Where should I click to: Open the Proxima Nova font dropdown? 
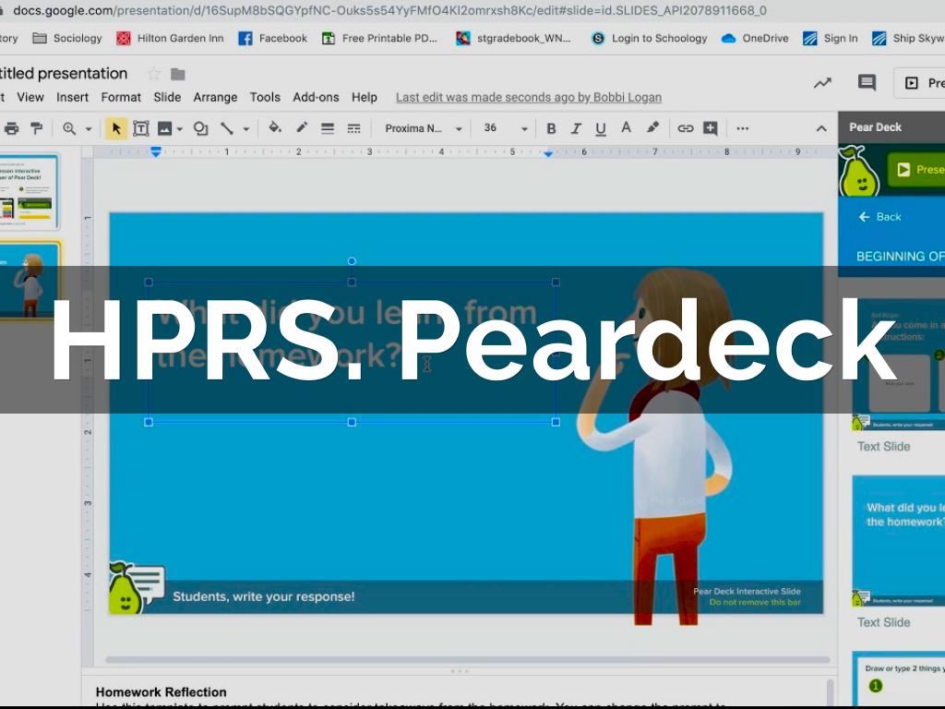click(x=423, y=128)
